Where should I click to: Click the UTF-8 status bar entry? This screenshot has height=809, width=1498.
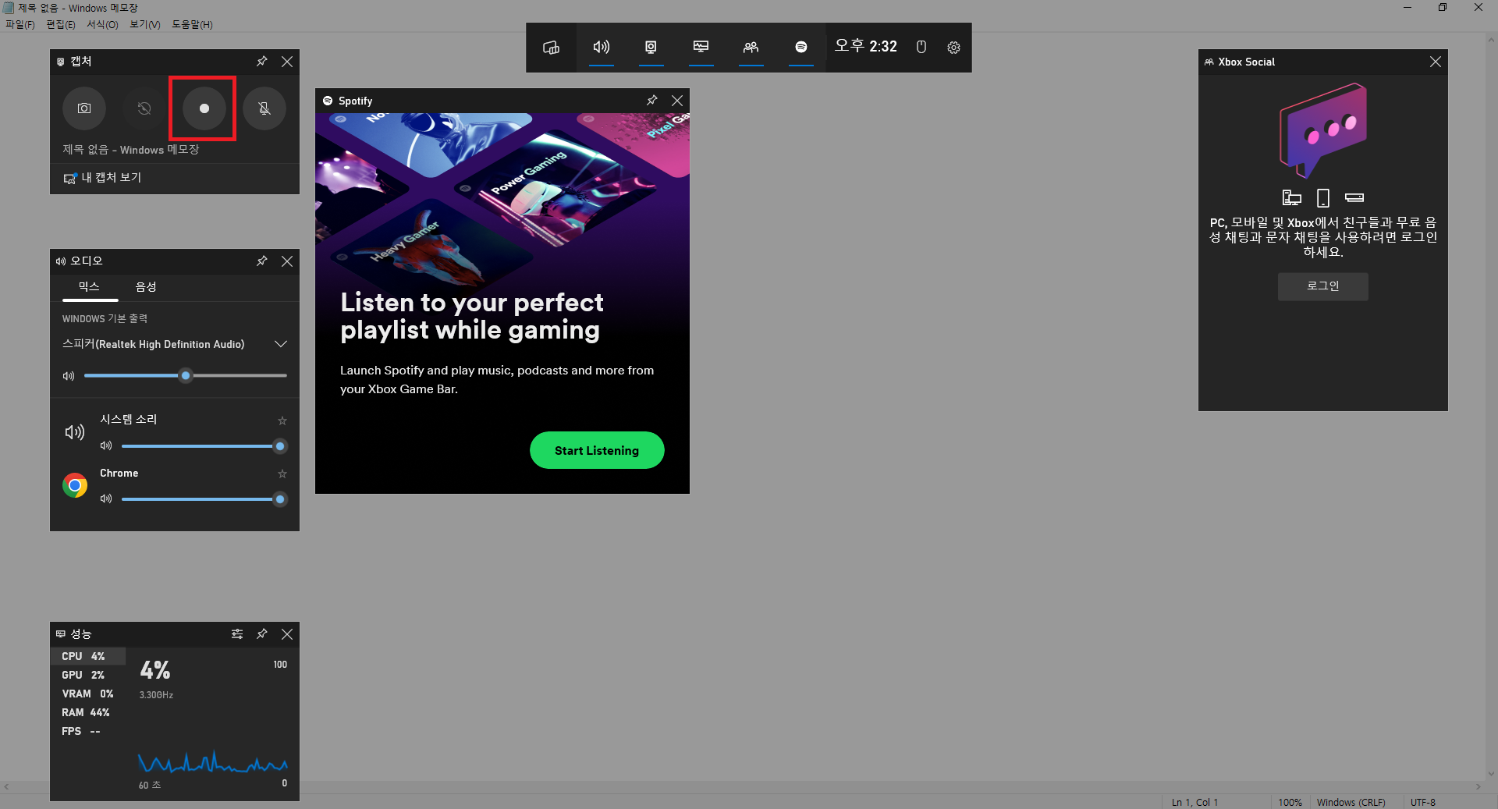[x=1423, y=802]
